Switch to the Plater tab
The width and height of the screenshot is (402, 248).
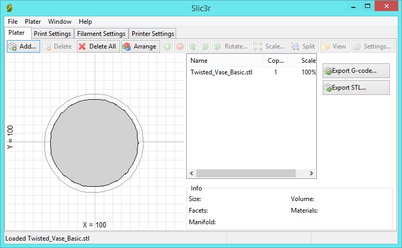coord(17,33)
